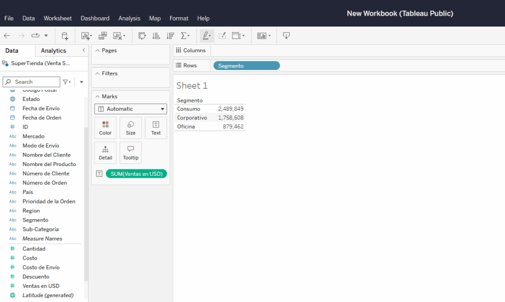Screen dimensions: 505x302
Task: Open the Worksheet menu
Action: pyautogui.click(x=58, y=18)
